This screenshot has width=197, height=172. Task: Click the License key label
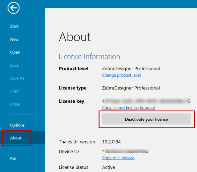coord(72,101)
